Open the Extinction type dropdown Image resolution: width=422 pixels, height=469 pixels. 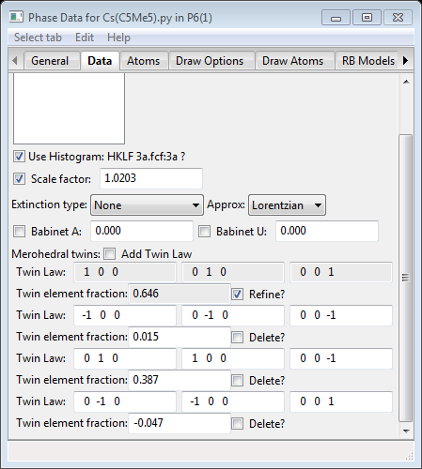point(147,205)
